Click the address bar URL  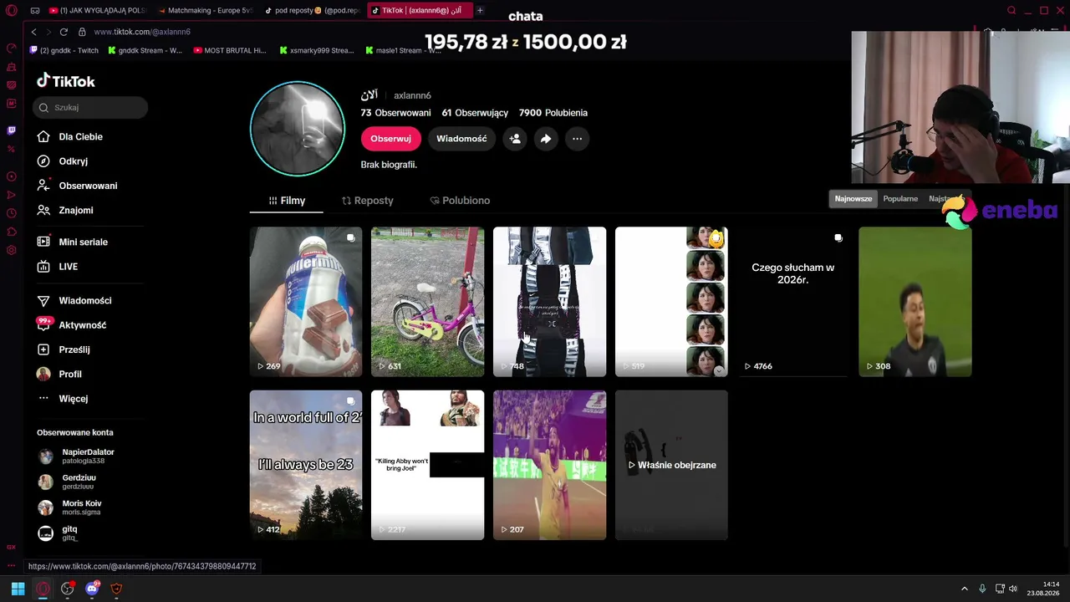tap(142, 32)
